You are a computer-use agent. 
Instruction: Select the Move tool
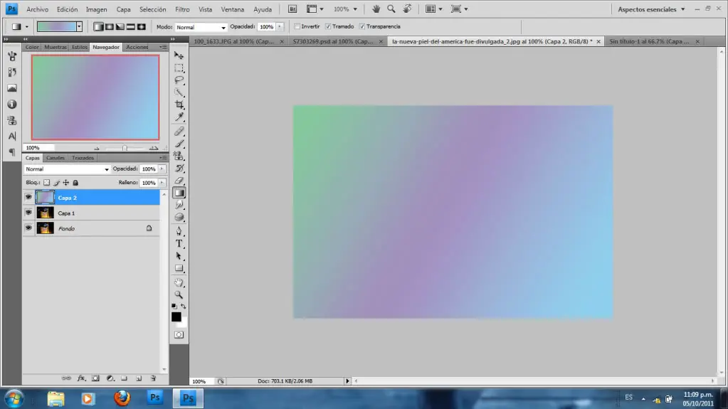click(x=179, y=55)
